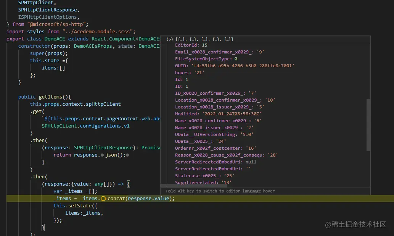
Task: Click the constructor keyword
Action: (x=34, y=46)
